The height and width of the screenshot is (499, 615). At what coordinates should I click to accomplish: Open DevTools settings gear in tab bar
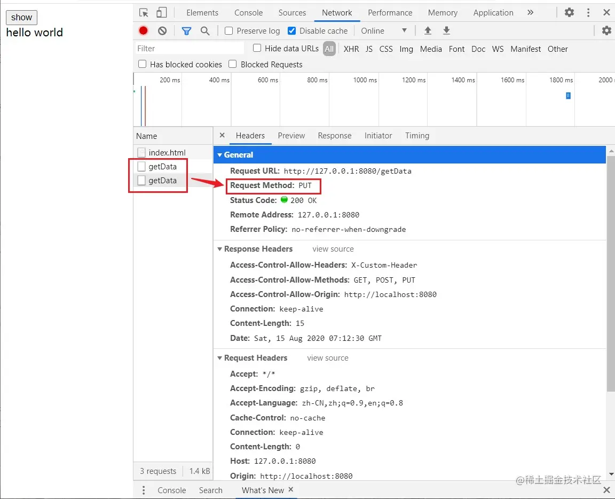pos(569,13)
